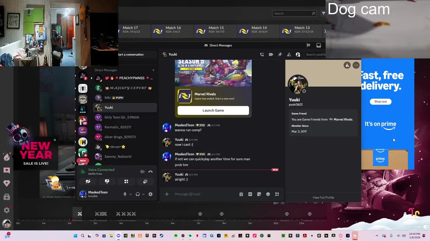Create a new DM with plus icon
Viewport: 430px width, 241px height.
[153, 70]
